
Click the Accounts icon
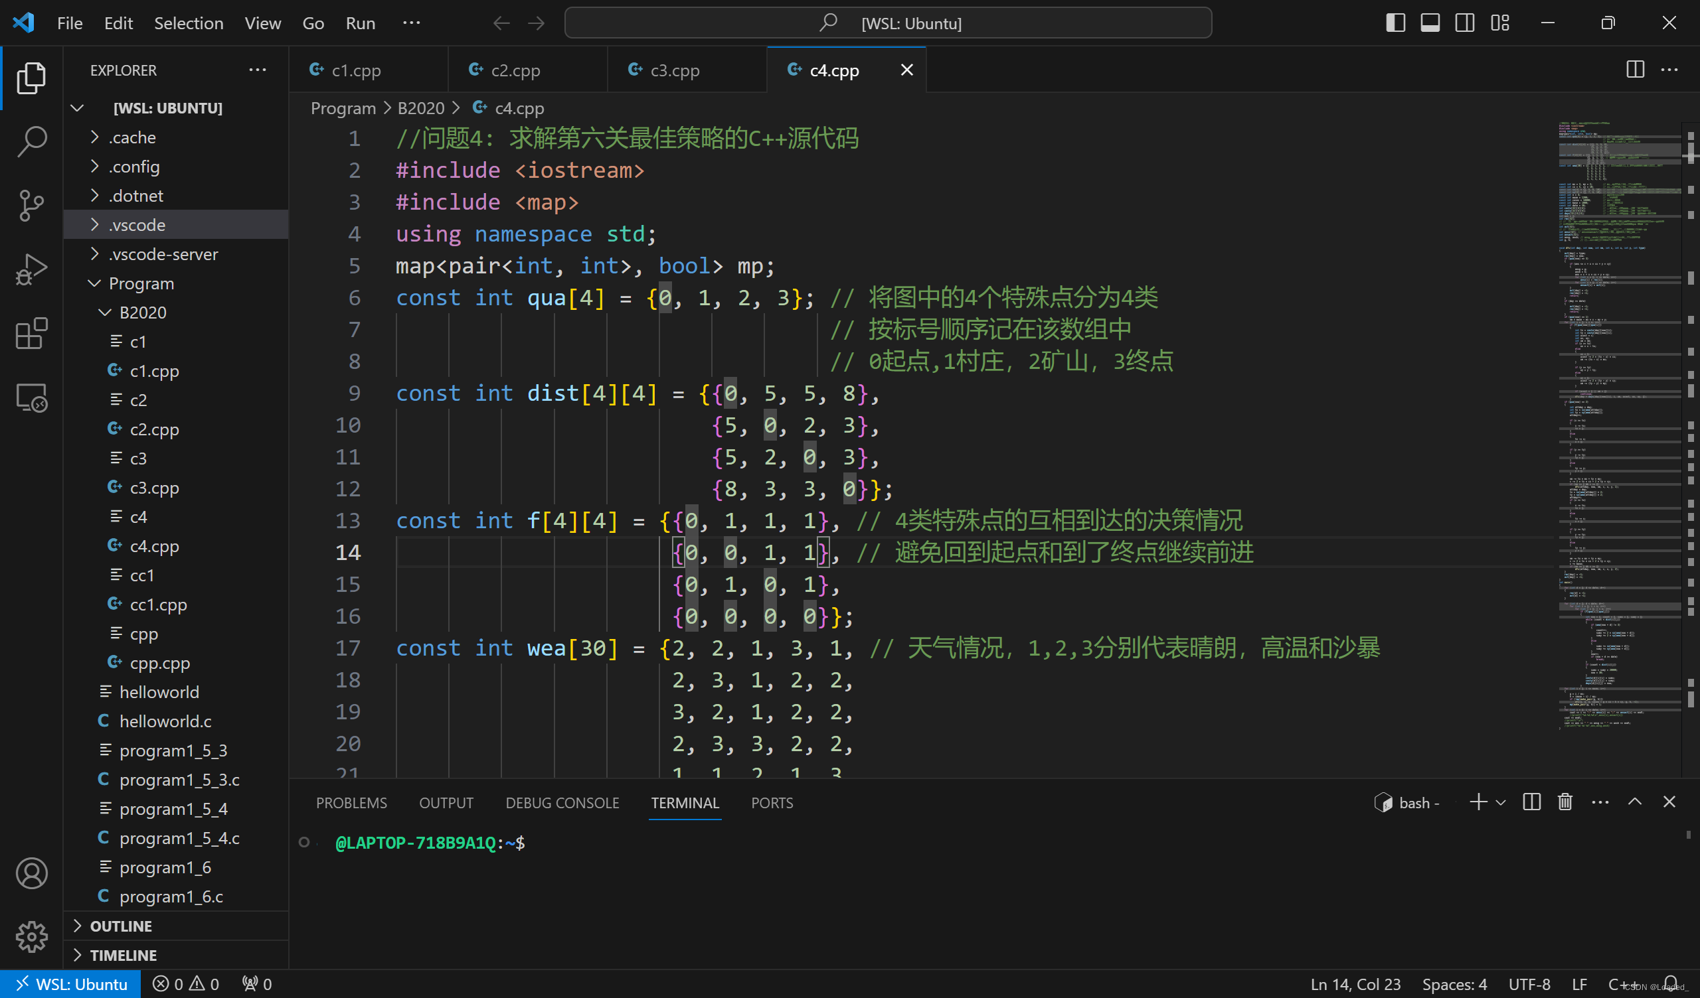coord(31,873)
